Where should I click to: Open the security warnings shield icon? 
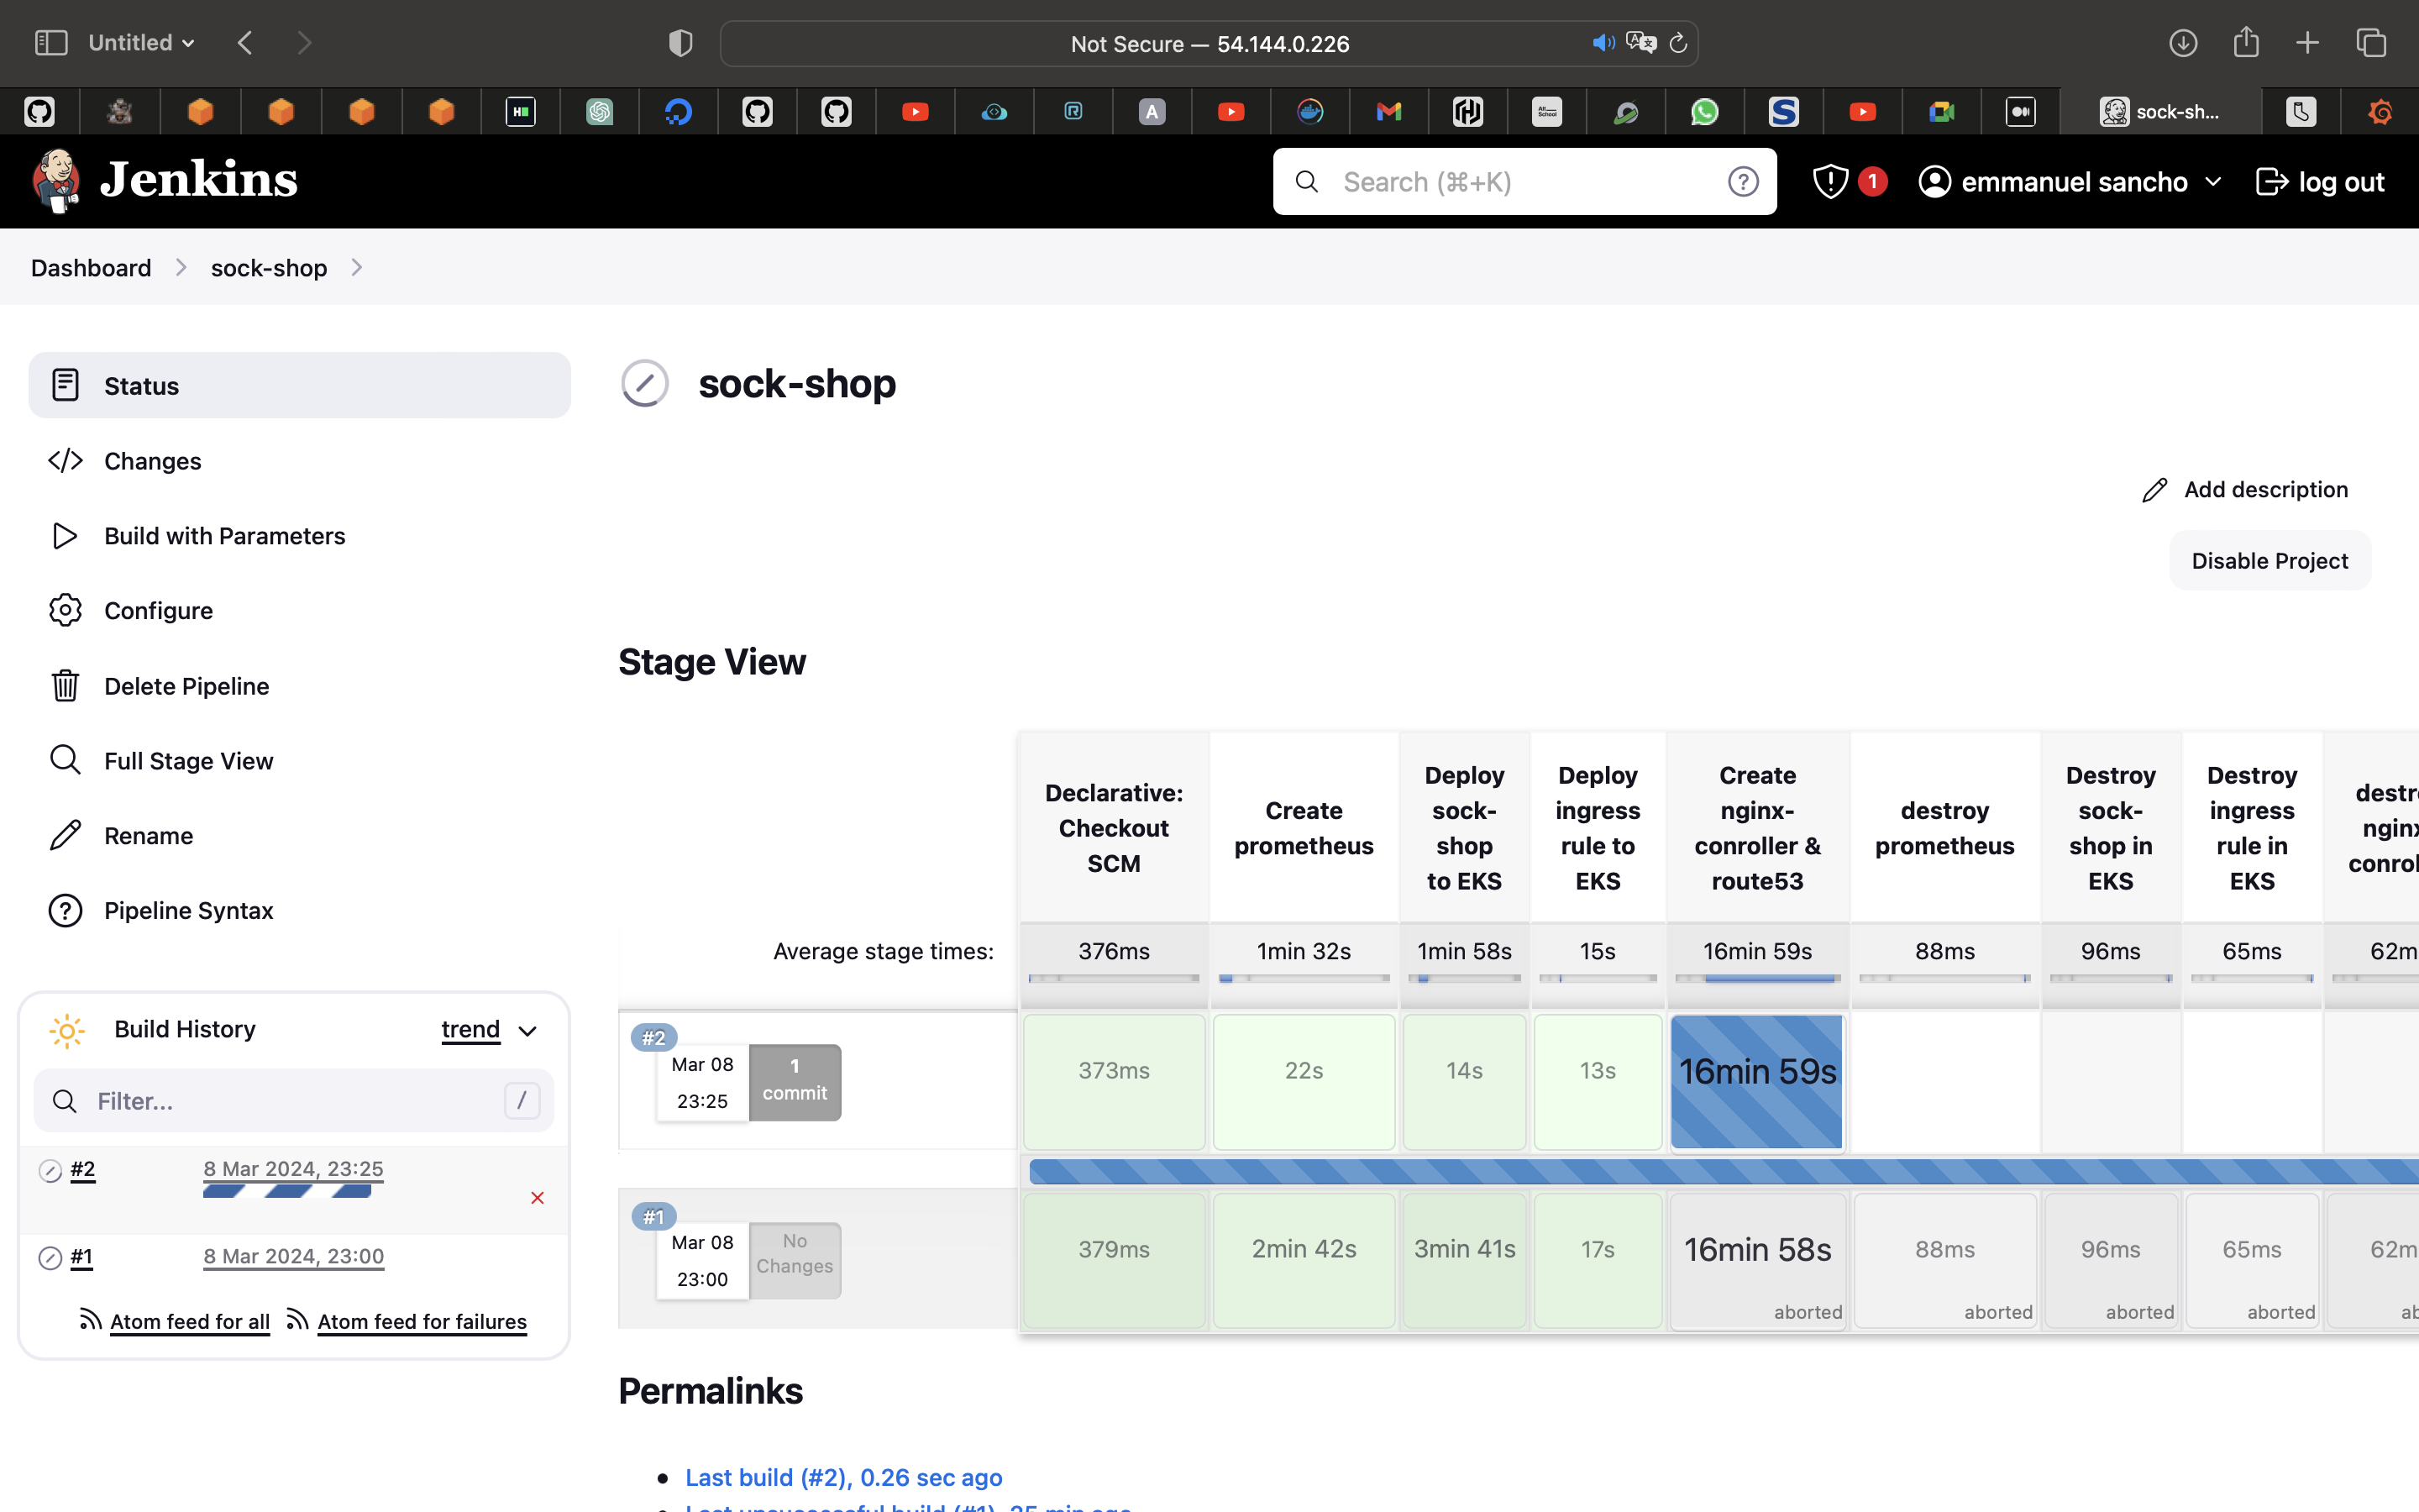[1829, 181]
